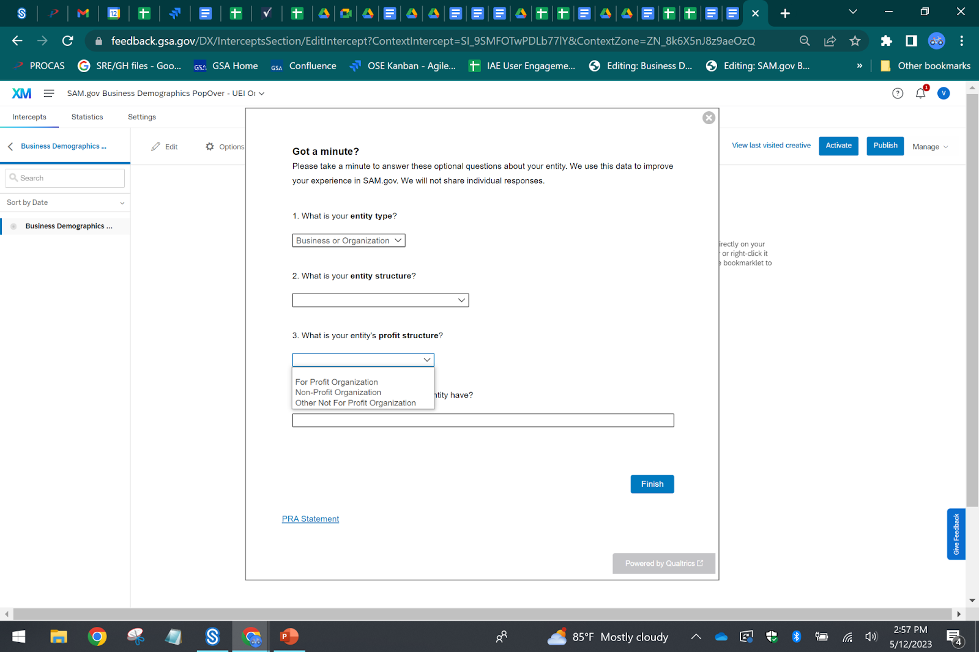Open the help question mark icon
The height and width of the screenshot is (652, 979).
pyautogui.click(x=898, y=93)
